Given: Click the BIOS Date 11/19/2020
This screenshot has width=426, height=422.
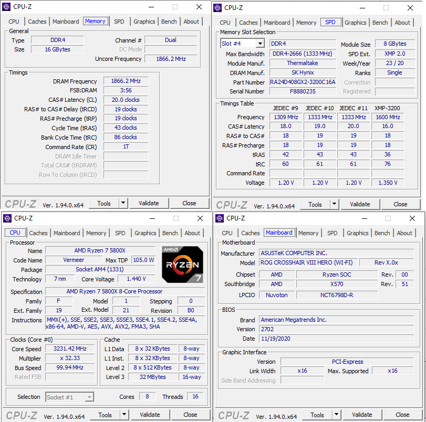Looking at the screenshot, I should (336, 339).
